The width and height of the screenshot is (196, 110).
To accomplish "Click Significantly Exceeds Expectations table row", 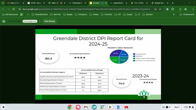I will click(74, 77).
